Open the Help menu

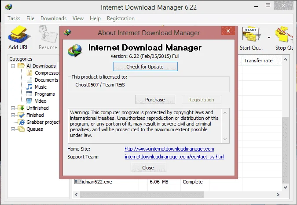(95, 18)
